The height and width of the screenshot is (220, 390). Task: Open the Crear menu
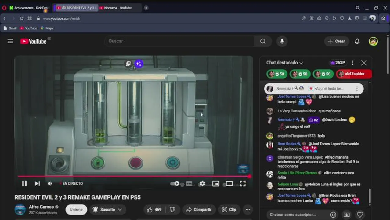tap(337, 41)
